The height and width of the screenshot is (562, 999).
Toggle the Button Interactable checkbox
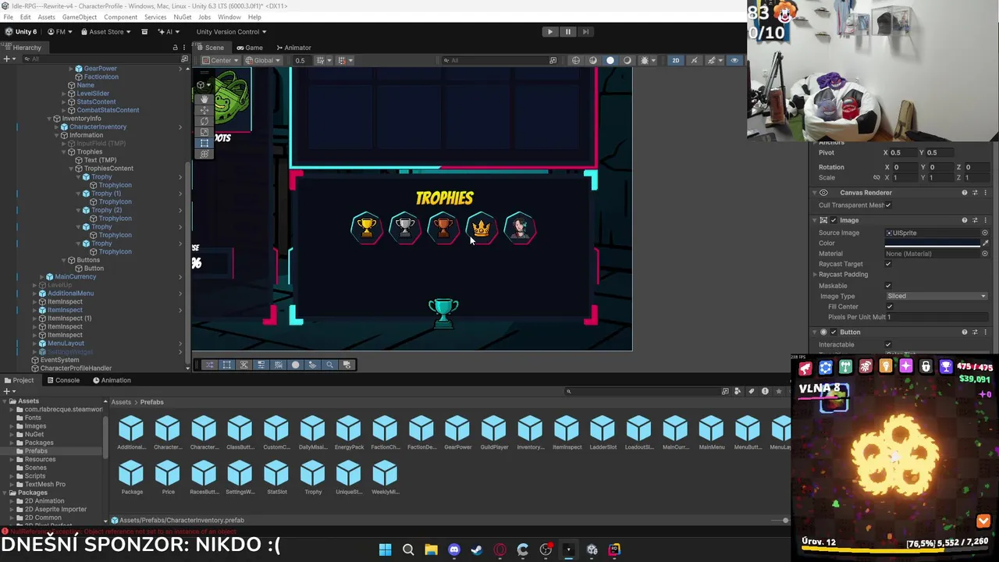(x=888, y=345)
